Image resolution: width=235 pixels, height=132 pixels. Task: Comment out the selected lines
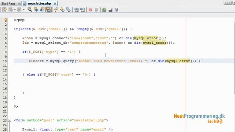click(104, 10)
